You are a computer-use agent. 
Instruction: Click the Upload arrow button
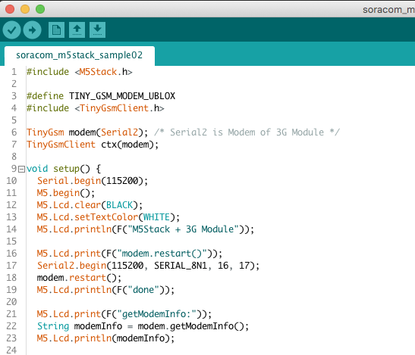pos(32,30)
